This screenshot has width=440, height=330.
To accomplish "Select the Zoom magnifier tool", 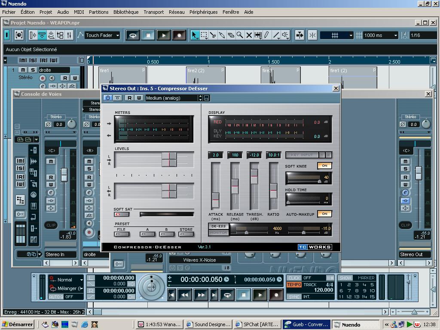I will (x=240, y=35).
